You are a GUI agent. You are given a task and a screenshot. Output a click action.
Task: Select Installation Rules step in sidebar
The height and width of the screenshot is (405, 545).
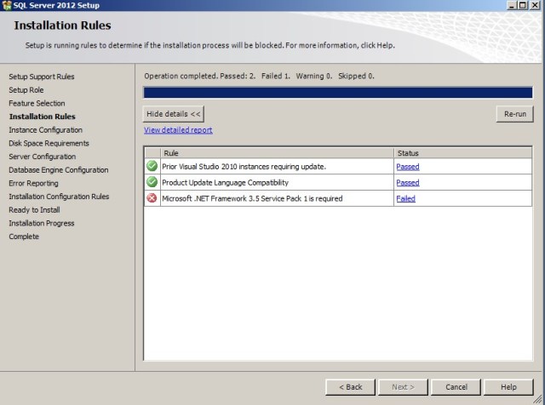[x=43, y=117]
